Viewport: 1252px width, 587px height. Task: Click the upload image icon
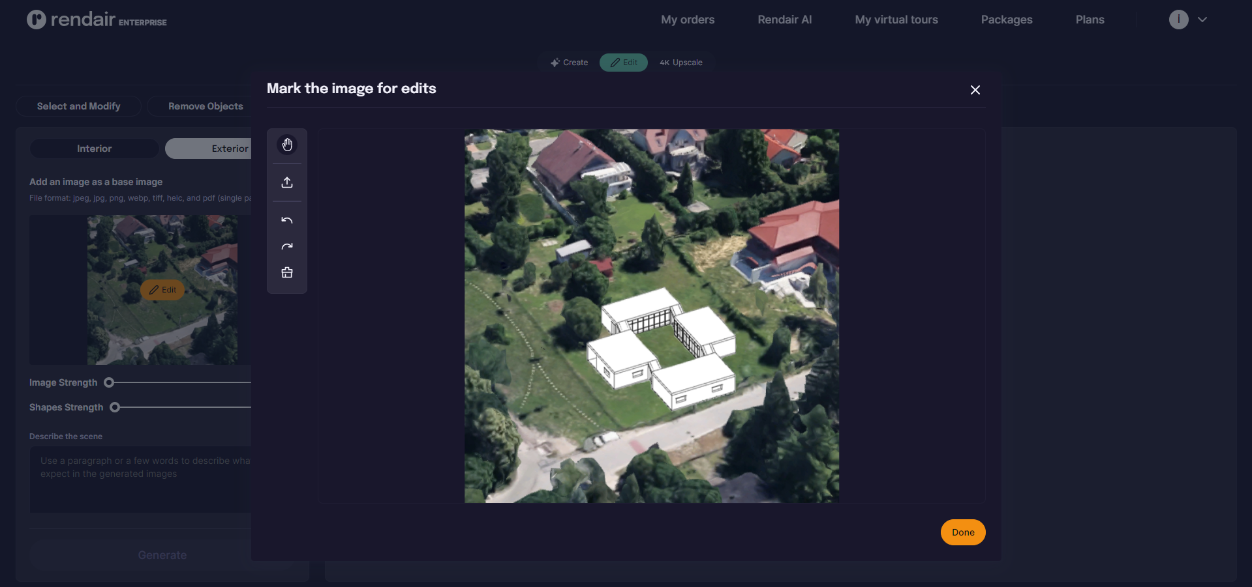point(287,182)
